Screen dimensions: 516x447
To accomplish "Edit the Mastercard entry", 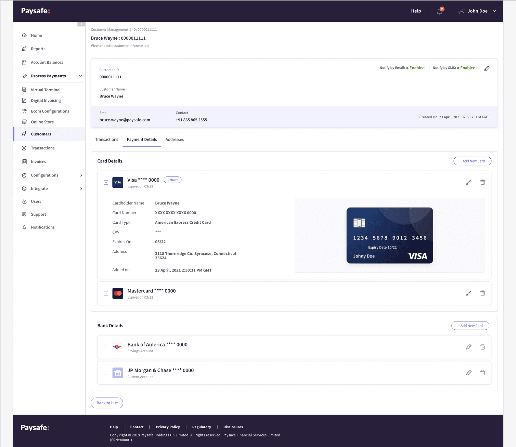I will 469,293.
